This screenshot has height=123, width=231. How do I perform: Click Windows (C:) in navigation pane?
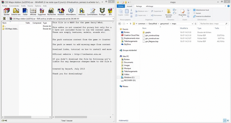128,77
